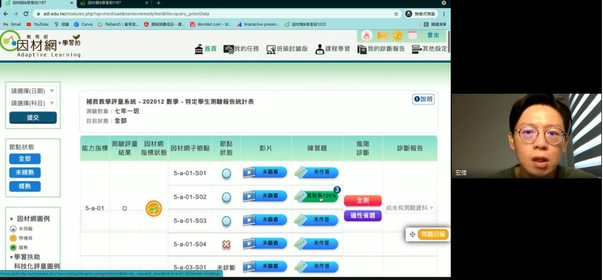Go to 課程學習 in navigation menu
Image resolution: width=603 pixels, height=280 pixels.
[333, 49]
